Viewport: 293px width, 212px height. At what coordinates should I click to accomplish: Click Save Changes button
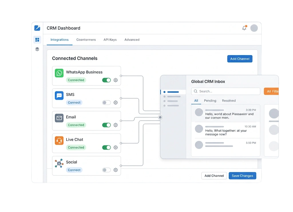point(242,176)
